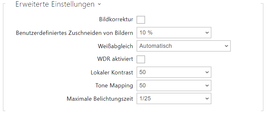Screen dimensions: 267x114
Task: Tick the WDR aktiviert checkbox
Action: [x=141, y=59]
